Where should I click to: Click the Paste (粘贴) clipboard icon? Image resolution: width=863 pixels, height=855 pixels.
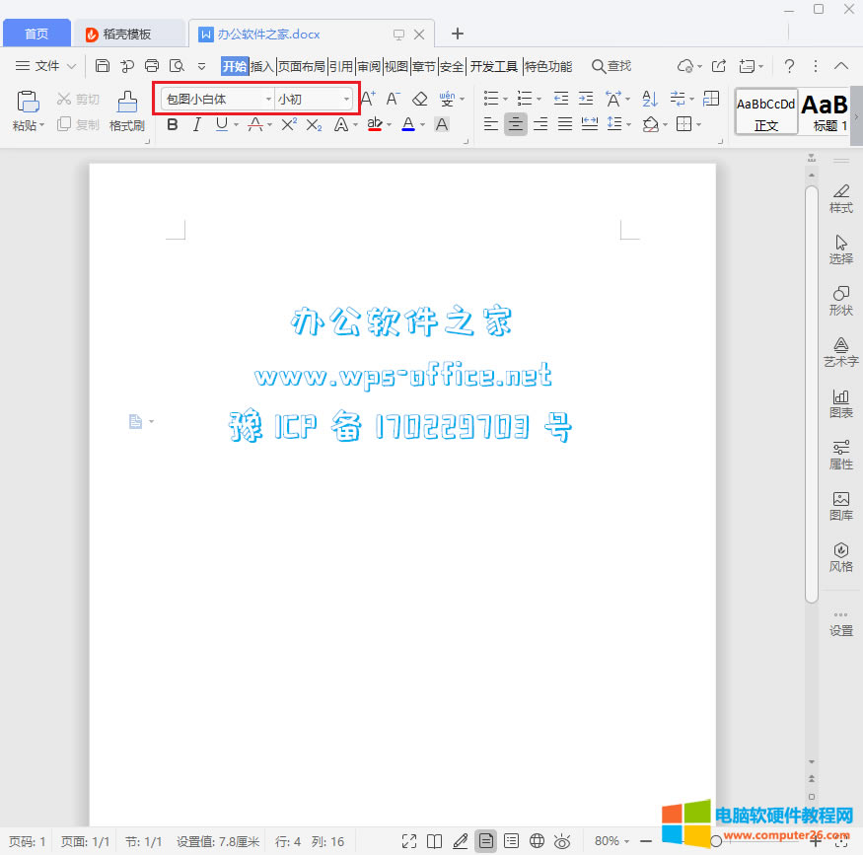(29, 102)
